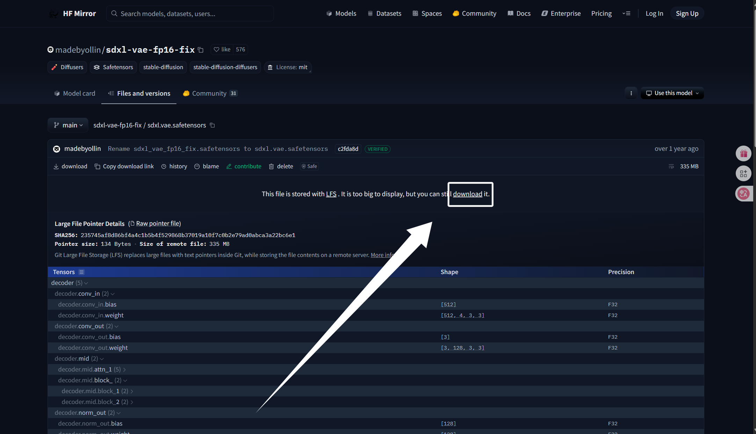Collapse decoder.mid.block_ (2)
This screenshot has width=756, height=434.
pyautogui.click(x=93, y=380)
